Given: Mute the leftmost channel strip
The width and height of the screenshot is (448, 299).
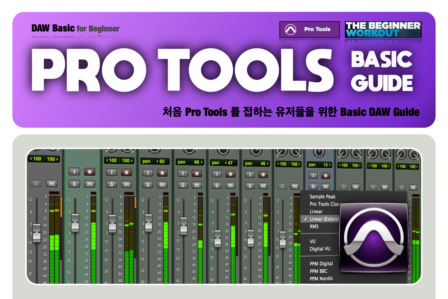Looking at the screenshot, I should coord(52,183).
